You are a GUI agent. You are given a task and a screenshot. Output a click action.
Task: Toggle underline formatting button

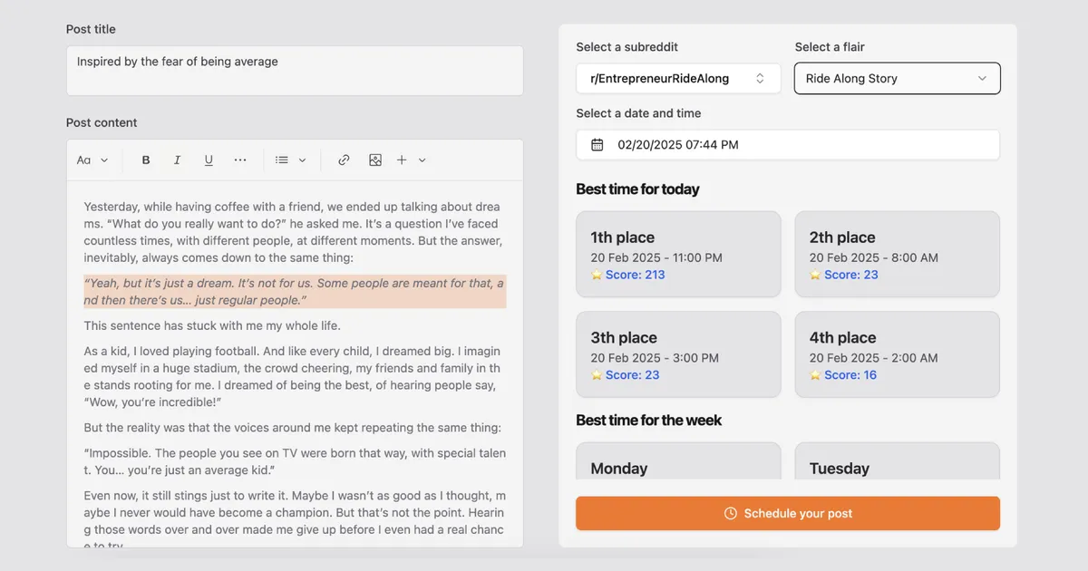[209, 160]
